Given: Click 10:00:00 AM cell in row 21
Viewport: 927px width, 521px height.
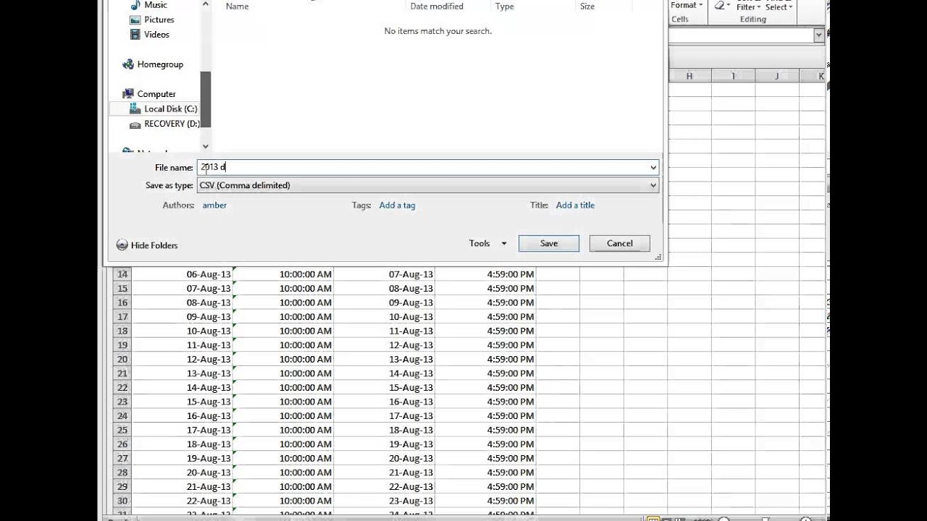Looking at the screenshot, I should (x=283, y=373).
